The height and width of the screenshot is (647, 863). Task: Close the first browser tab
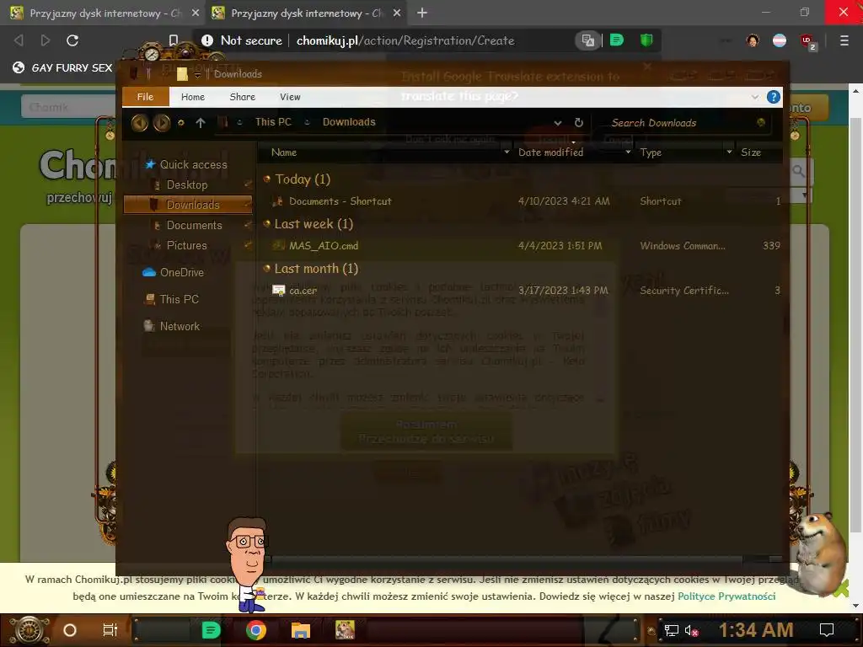[x=196, y=13]
